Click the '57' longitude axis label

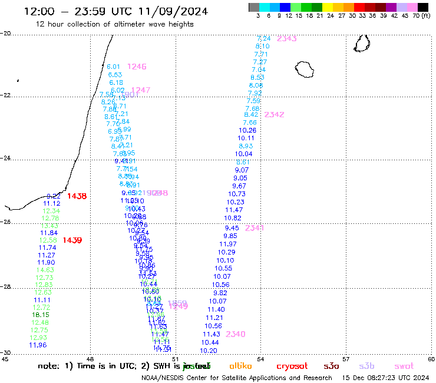pos(346,359)
